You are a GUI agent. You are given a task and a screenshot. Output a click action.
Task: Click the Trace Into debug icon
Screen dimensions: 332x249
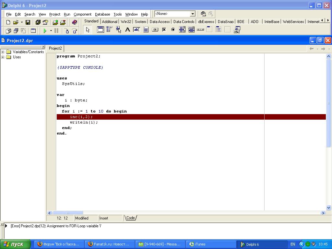[67, 31]
